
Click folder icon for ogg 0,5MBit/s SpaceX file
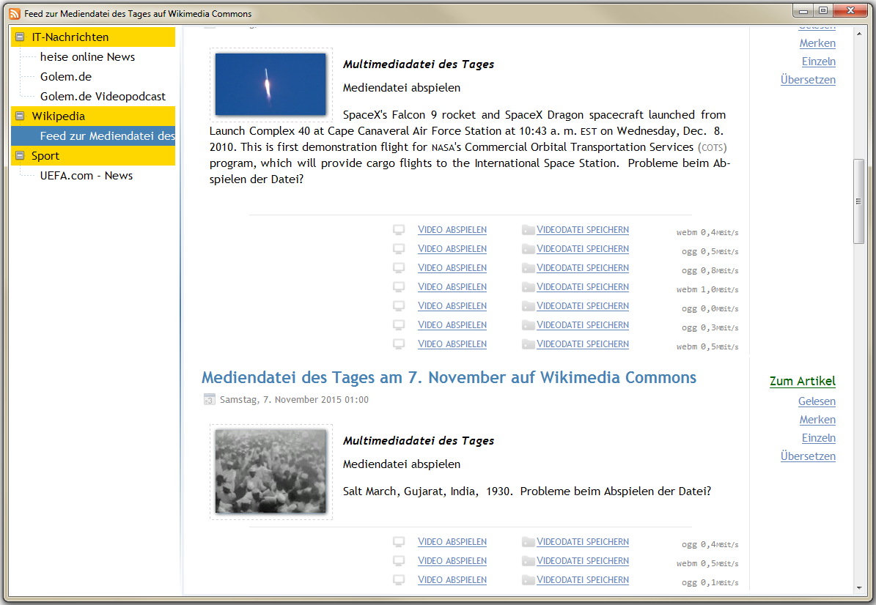(528, 249)
